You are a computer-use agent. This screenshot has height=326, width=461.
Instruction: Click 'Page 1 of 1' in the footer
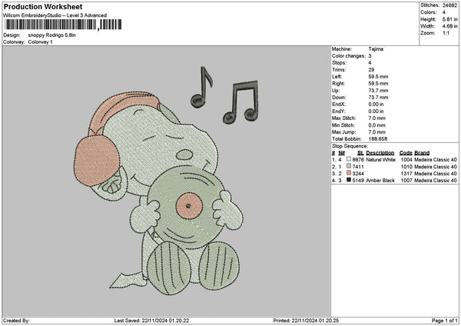(x=445, y=321)
